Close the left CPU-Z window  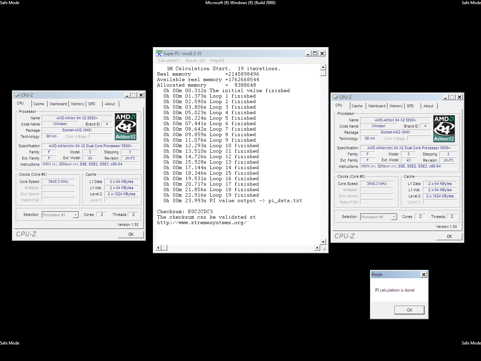tap(141, 95)
